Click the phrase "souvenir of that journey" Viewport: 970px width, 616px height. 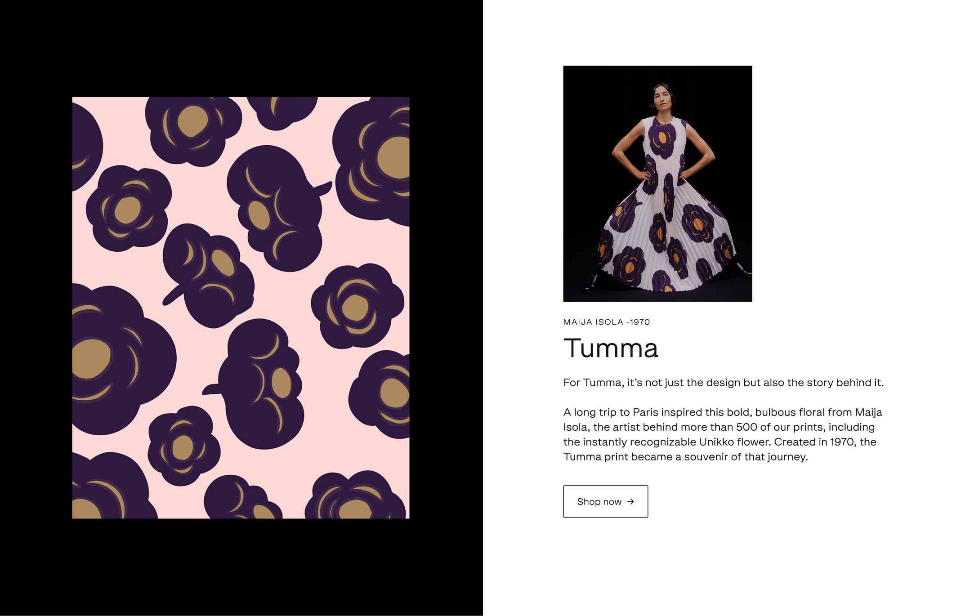[x=746, y=457]
